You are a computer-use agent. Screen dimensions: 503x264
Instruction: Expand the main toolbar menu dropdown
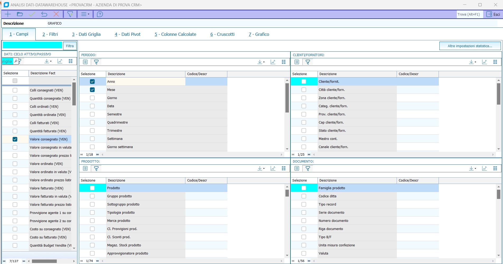(x=85, y=14)
